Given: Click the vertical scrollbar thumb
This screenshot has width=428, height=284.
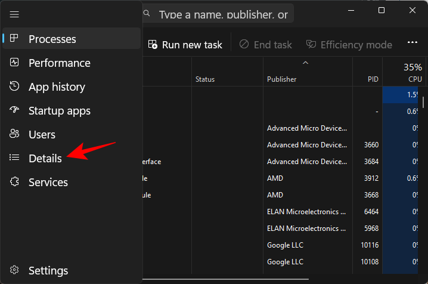Looking at the screenshot, I should pyautogui.click(x=423, y=101).
